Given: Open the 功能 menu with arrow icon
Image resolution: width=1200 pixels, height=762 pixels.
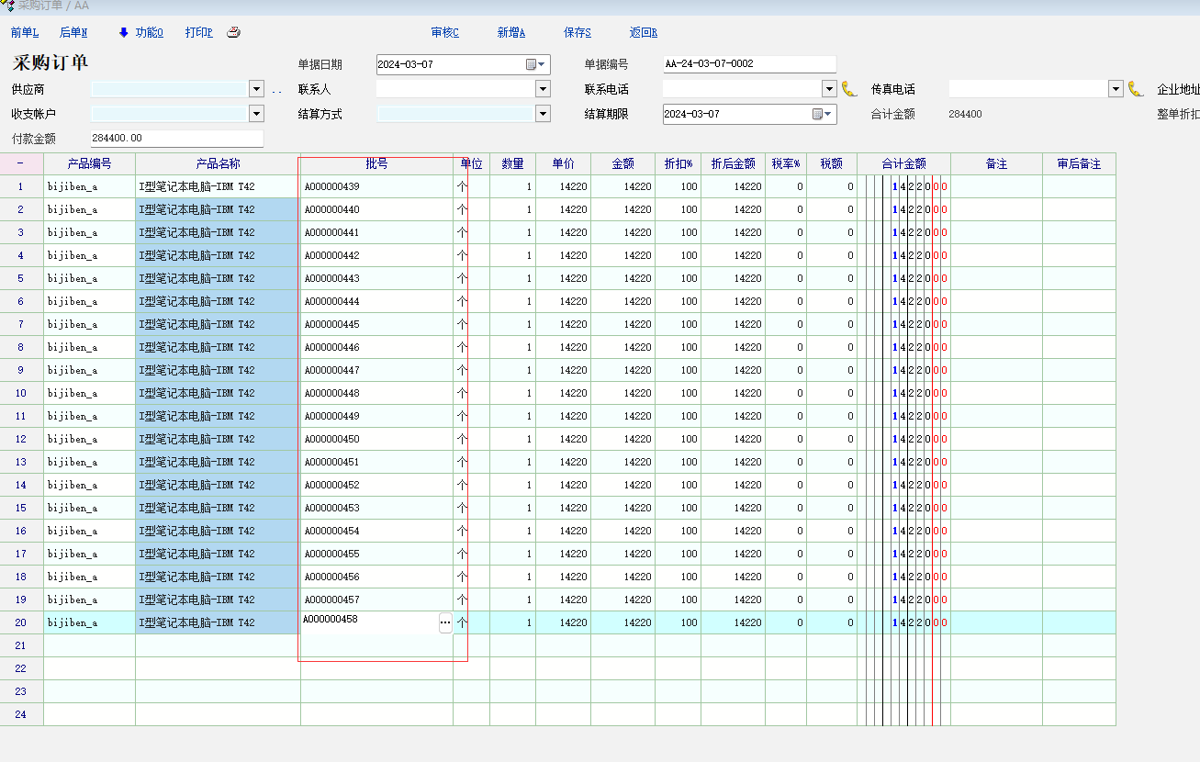Looking at the screenshot, I should [x=140, y=32].
